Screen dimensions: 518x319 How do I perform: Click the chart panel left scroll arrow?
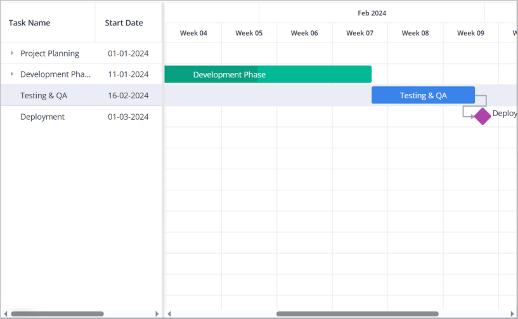[x=169, y=314]
